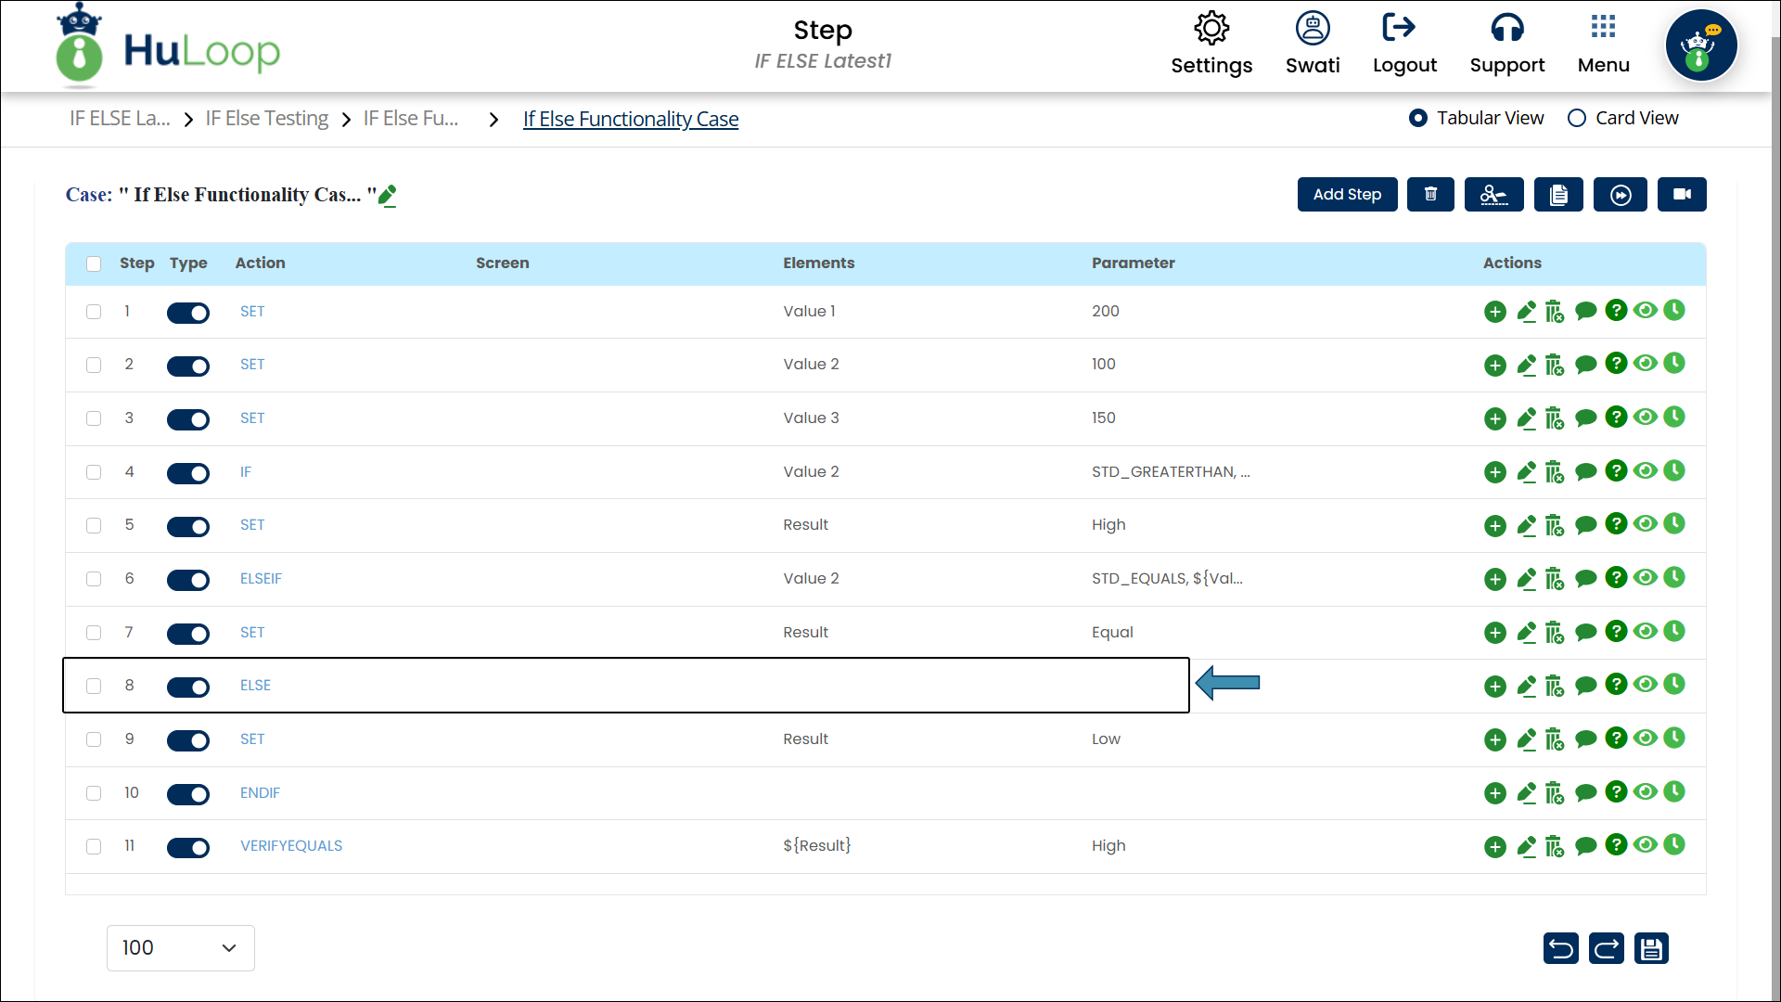Viewport: 1781px width, 1002px height.
Task: Click parameter STD_EQUALS, ${Val...
Action: click(1167, 578)
